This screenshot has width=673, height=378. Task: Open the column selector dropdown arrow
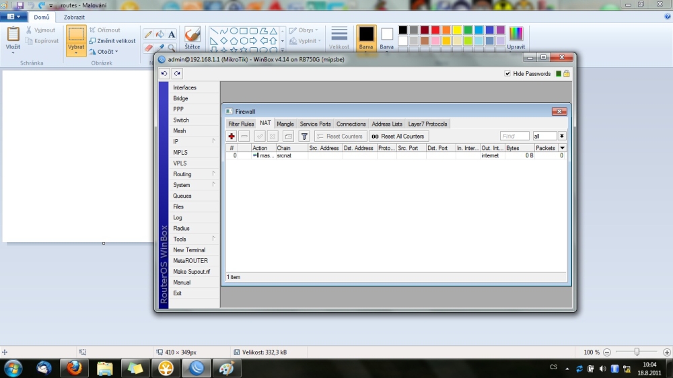[562, 148]
